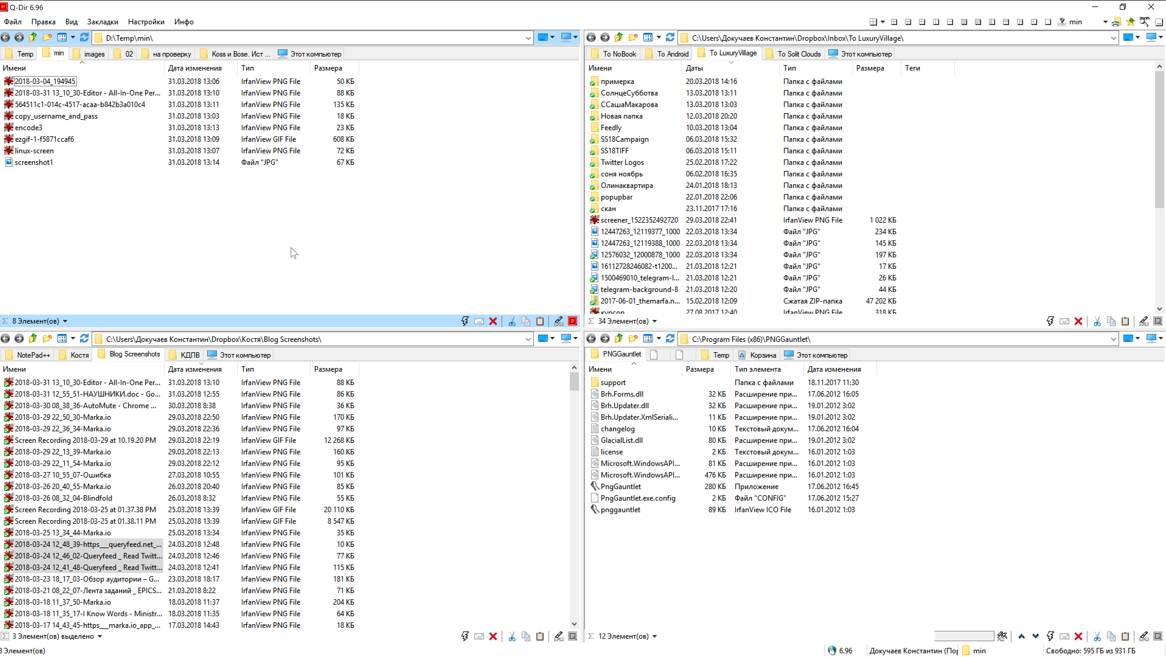
Task: Click add-to-favorites star icon in main toolbar
Action: [1130, 22]
